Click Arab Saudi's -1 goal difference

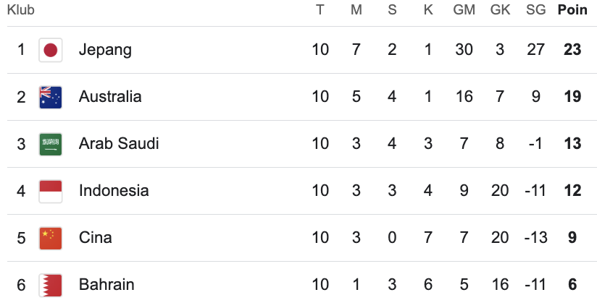[535, 144]
